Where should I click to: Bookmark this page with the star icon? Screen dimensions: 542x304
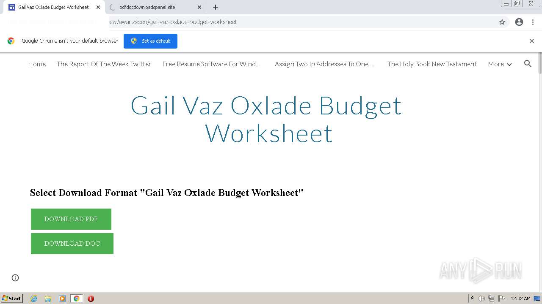coord(502,22)
